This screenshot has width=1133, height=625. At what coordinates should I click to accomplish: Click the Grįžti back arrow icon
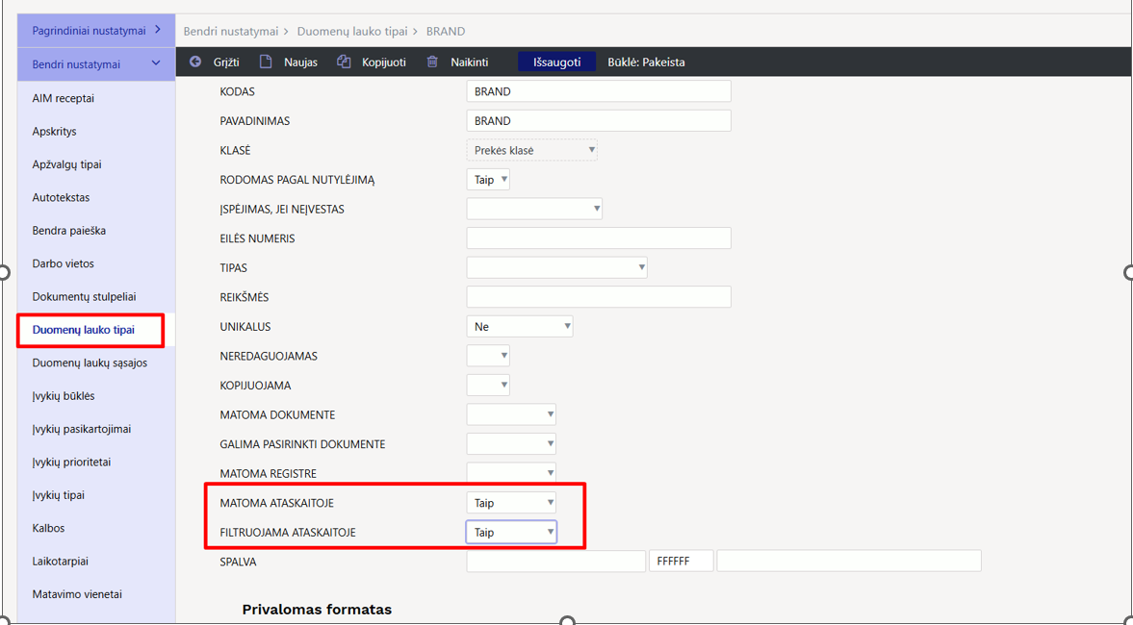[195, 62]
